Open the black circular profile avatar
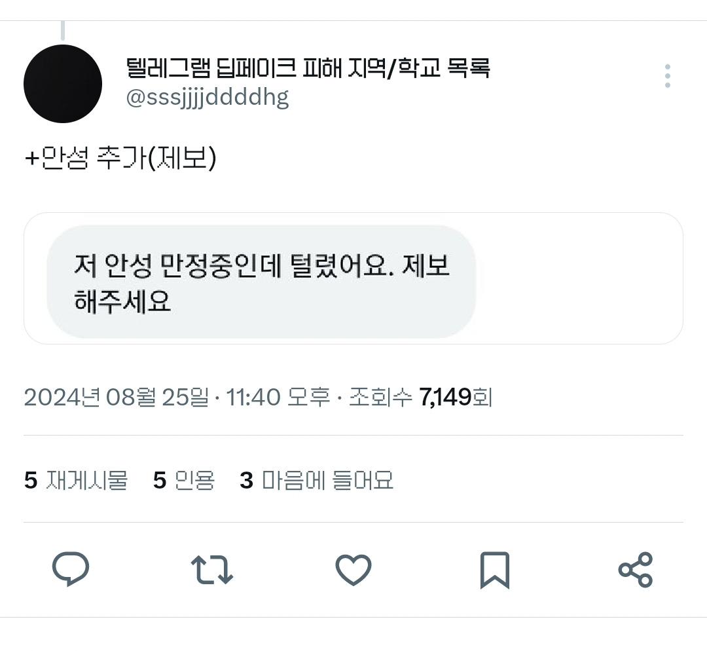 (63, 84)
